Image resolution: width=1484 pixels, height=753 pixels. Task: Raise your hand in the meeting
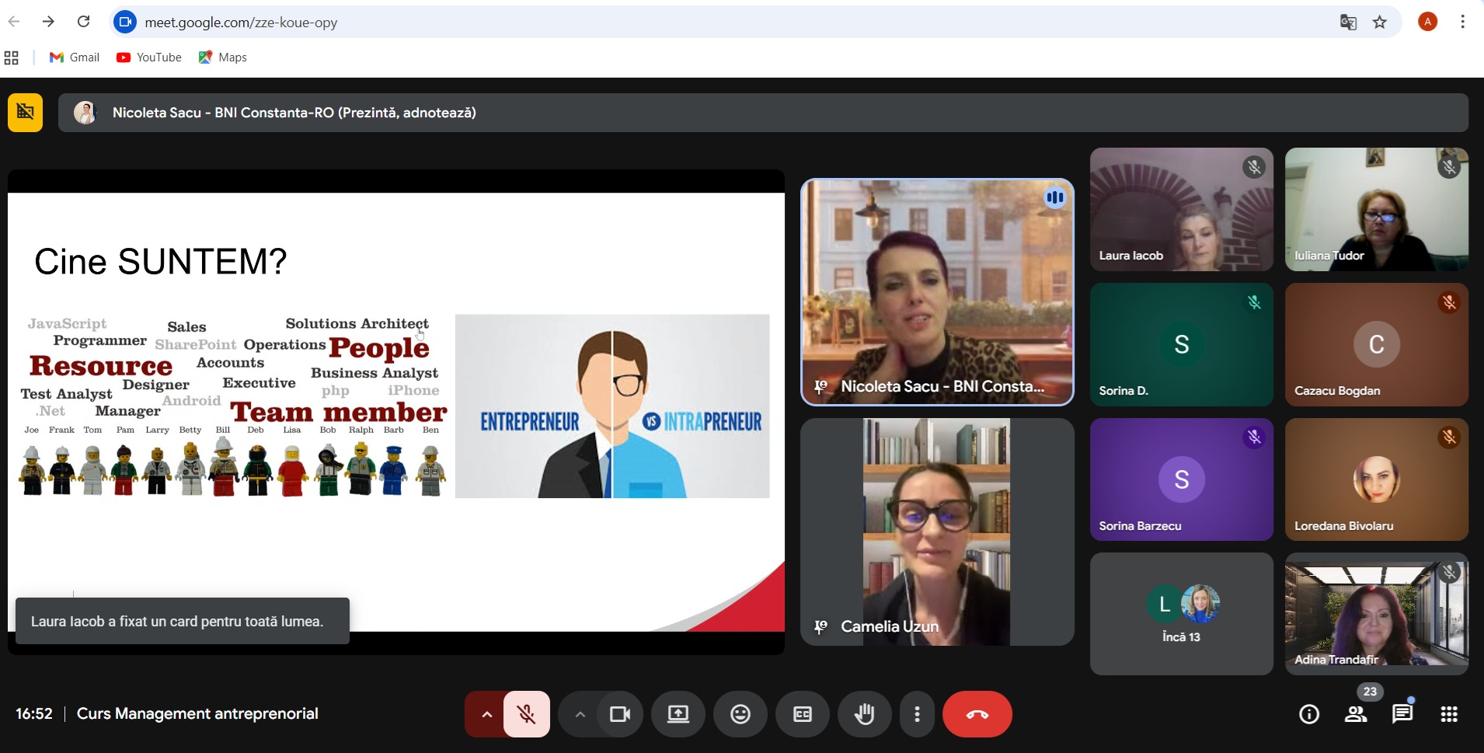point(864,714)
